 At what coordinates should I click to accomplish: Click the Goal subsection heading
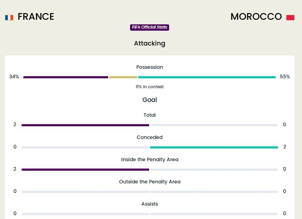pyautogui.click(x=149, y=100)
